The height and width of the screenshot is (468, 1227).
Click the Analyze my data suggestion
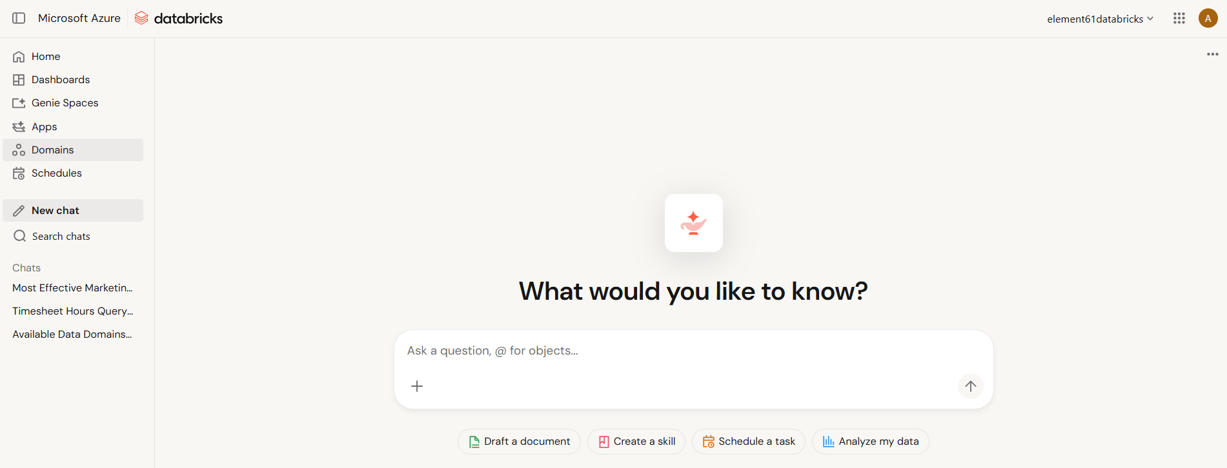click(871, 442)
